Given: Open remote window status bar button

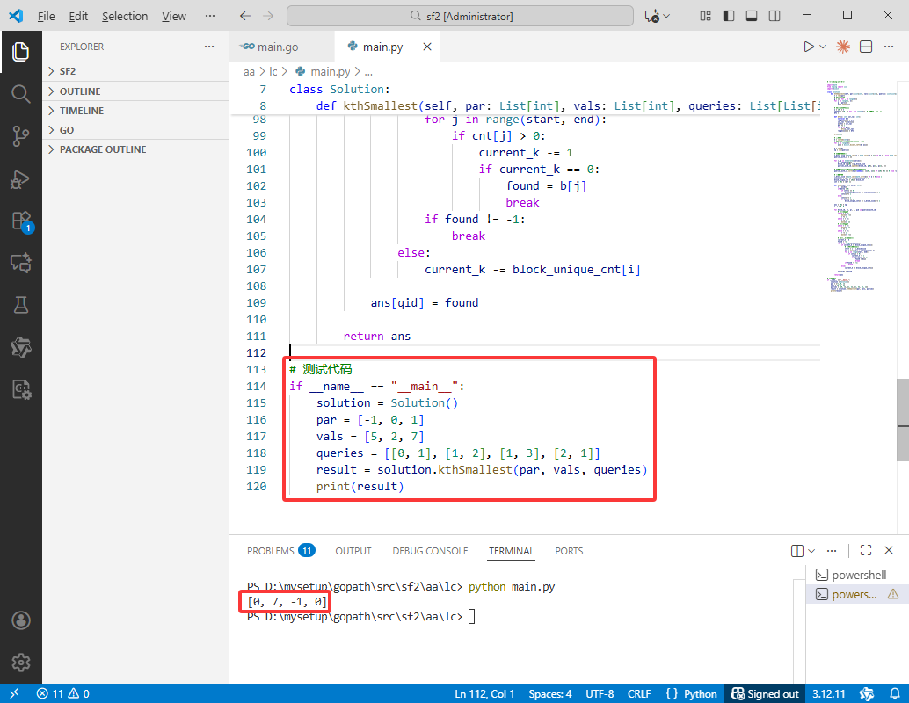Looking at the screenshot, I should pos(14,693).
